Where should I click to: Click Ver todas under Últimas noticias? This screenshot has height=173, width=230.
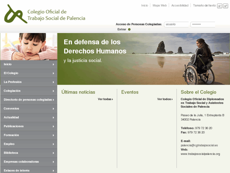pos(105,99)
